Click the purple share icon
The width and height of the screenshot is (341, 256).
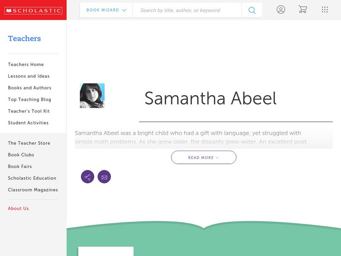(x=87, y=177)
